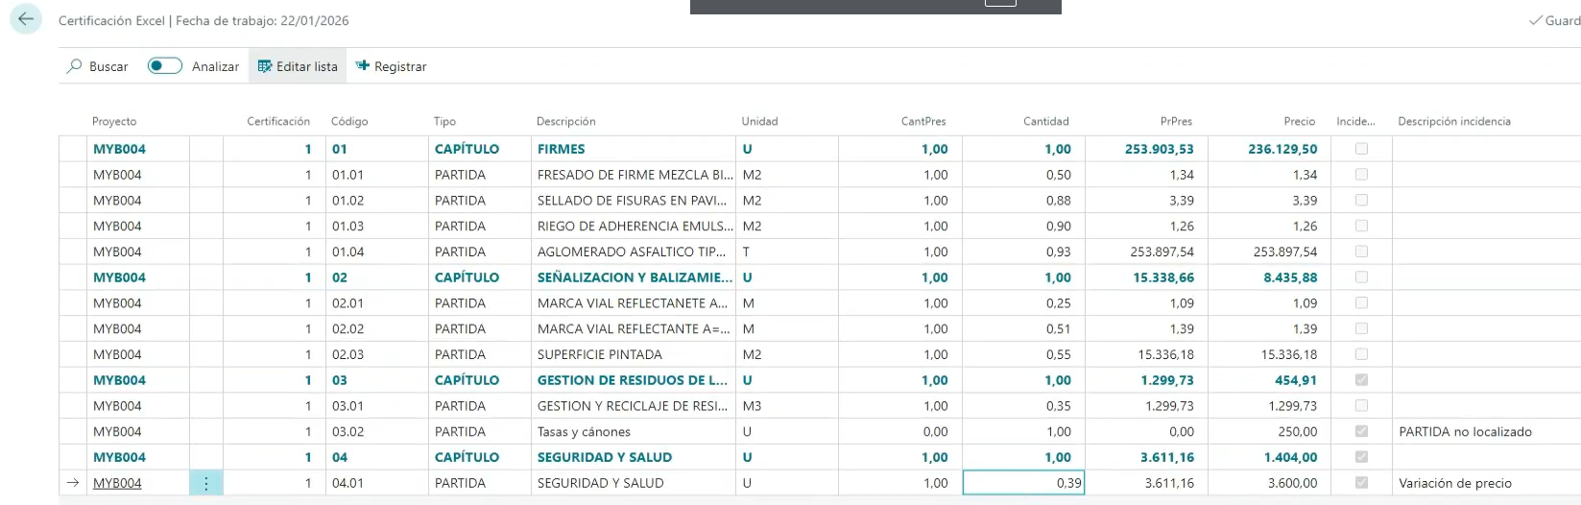Toggle the Analizar switch
The image size is (1581, 505).
point(165,65)
